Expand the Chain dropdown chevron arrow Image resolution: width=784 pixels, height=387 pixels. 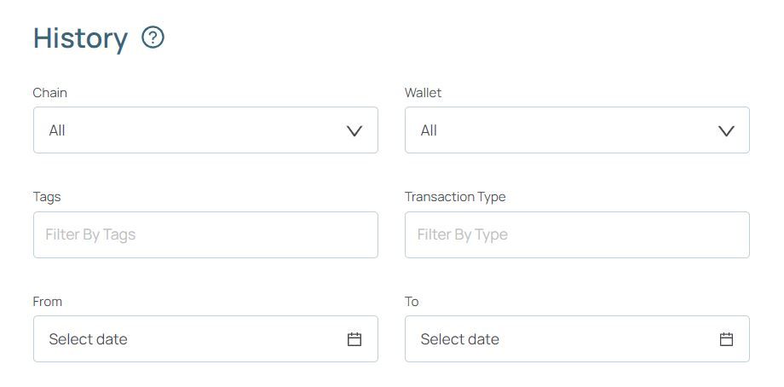coord(355,130)
